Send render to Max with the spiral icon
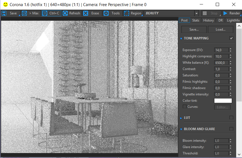The image size is (242, 158). point(24,13)
